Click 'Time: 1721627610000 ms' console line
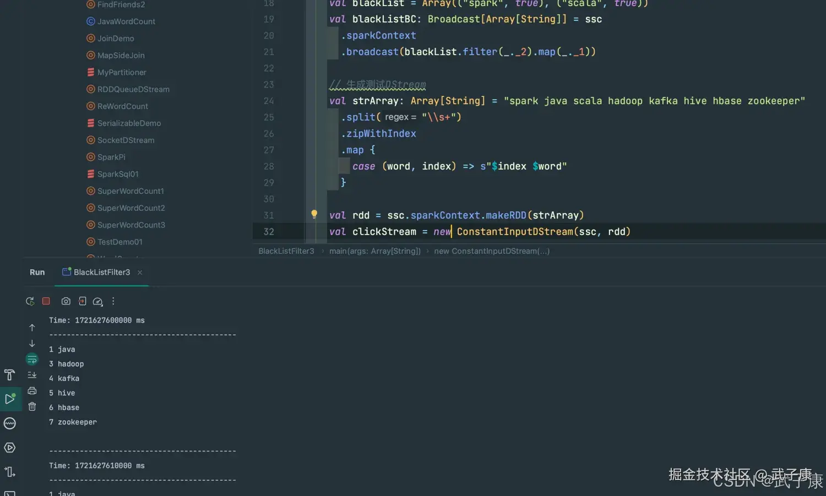The image size is (826, 496). [97, 466]
